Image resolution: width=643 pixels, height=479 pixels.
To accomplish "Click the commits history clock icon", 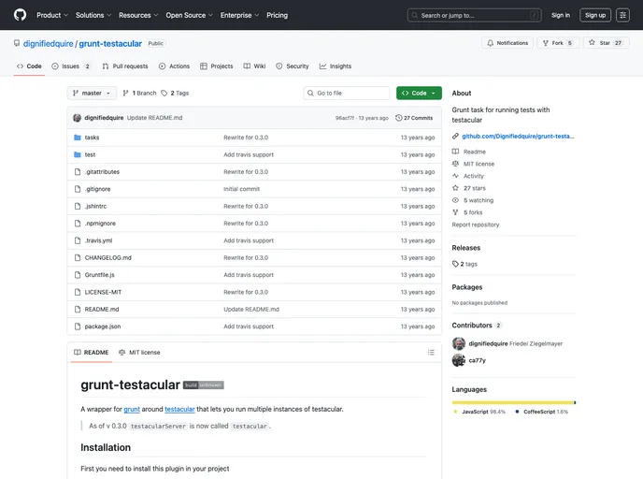I will pyautogui.click(x=398, y=118).
